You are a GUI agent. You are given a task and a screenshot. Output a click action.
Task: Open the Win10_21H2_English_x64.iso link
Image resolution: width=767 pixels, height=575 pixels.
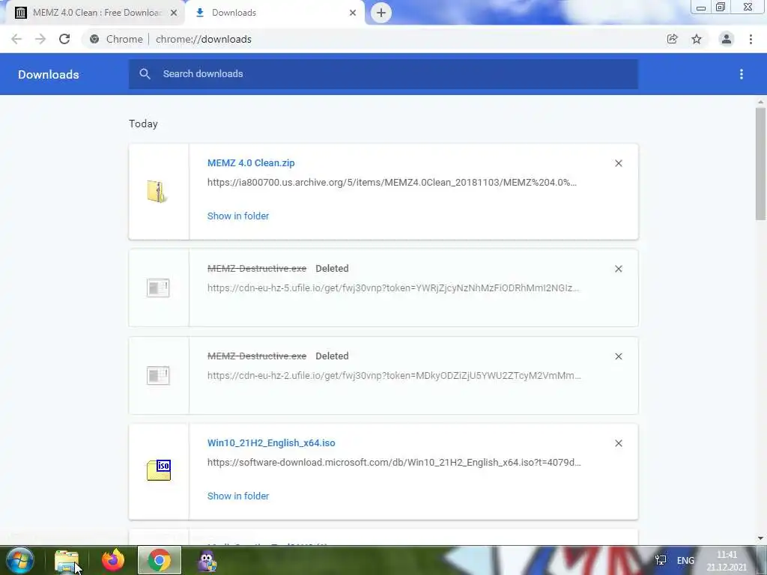tap(271, 443)
